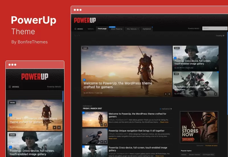228x157 pixels.
Task: Click Buy Now arrow on ad banner
Action: click(188, 139)
